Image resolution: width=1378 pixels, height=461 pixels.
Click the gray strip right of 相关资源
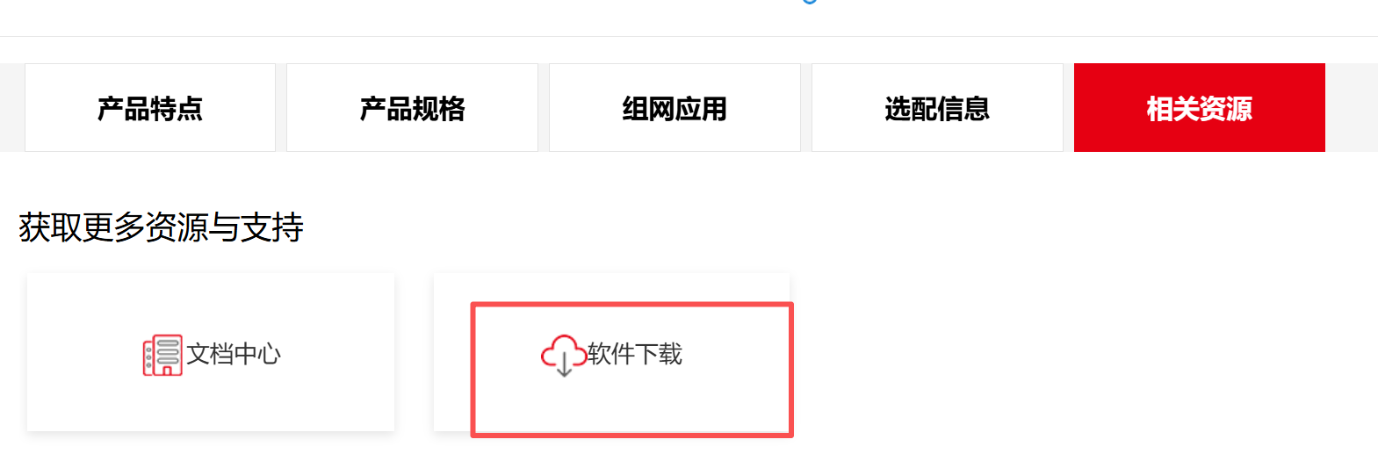(x=1352, y=108)
